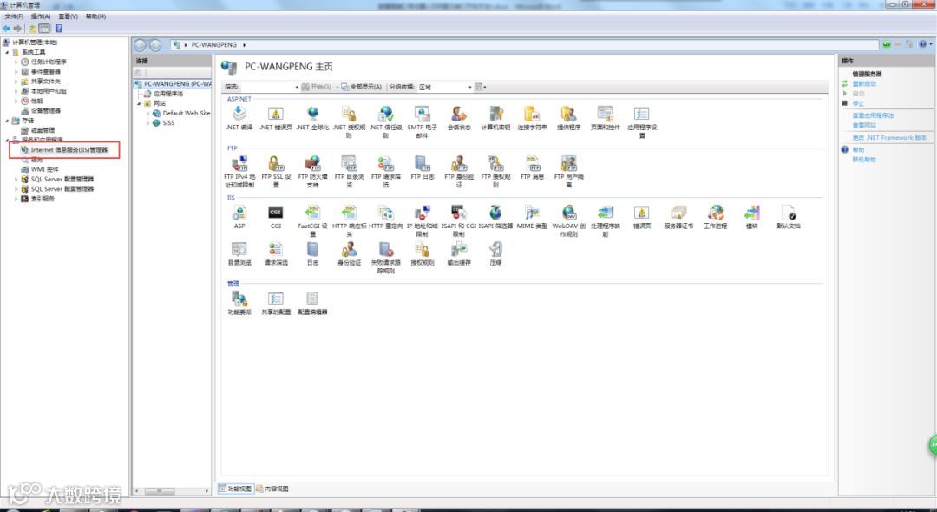Open the FTP 日志 icon

(x=423, y=163)
